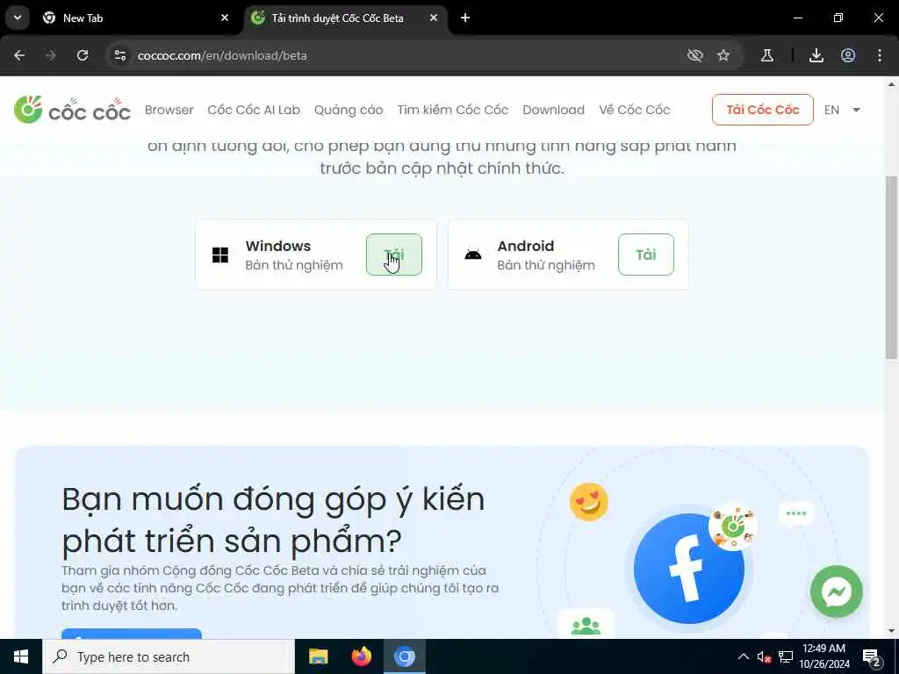The width and height of the screenshot is (899, 674).
Task: Show hidden system tray icons
Action: [743, 656]
